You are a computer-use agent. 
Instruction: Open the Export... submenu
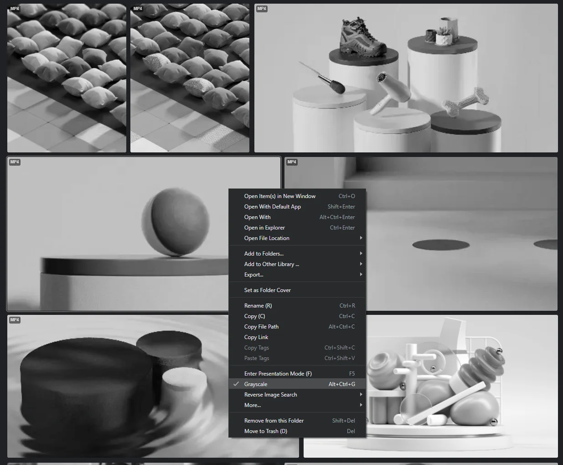(253, 275)
